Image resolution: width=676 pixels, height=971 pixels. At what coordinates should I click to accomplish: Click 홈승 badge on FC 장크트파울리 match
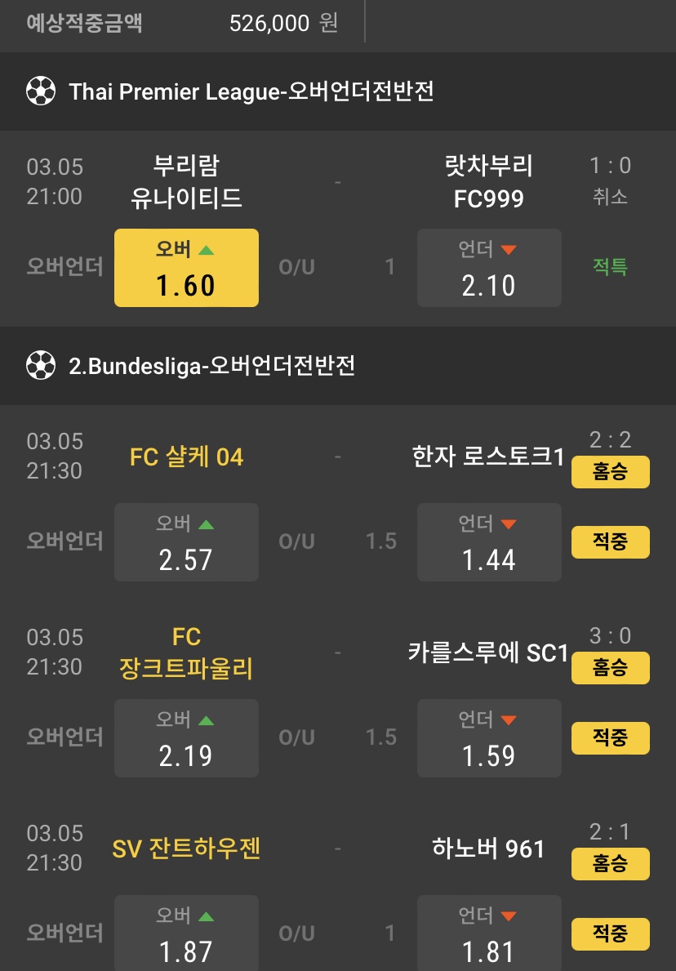[610, 668]
